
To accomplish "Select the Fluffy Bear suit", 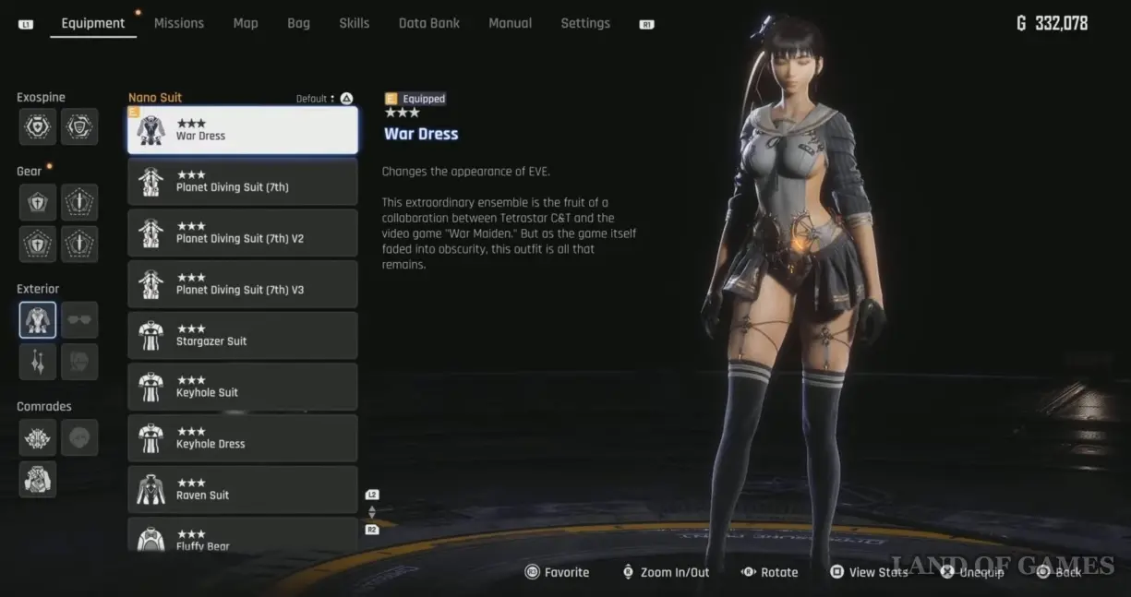I will coord(243,535).
